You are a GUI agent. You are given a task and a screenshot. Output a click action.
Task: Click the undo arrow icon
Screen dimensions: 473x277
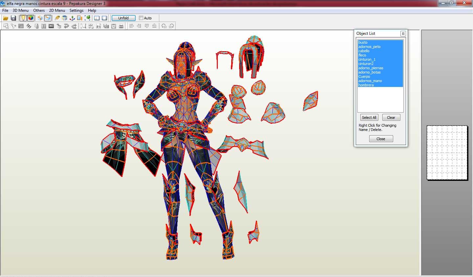pyautogui.click(x=66, y=26)
